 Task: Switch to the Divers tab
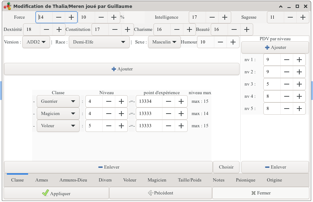(105, 180)
